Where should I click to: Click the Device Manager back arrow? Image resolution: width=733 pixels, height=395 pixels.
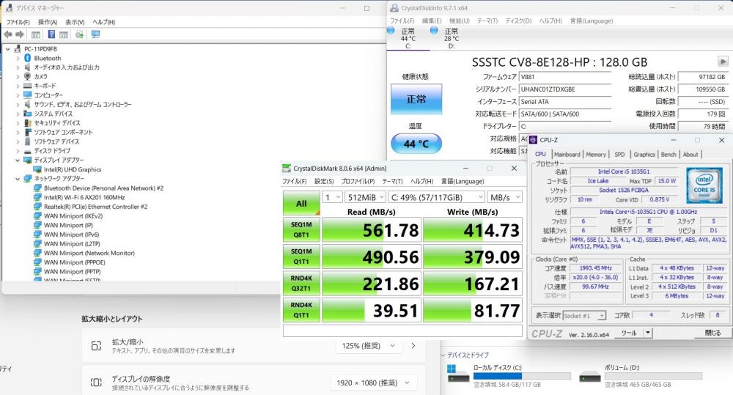[8, 34]
